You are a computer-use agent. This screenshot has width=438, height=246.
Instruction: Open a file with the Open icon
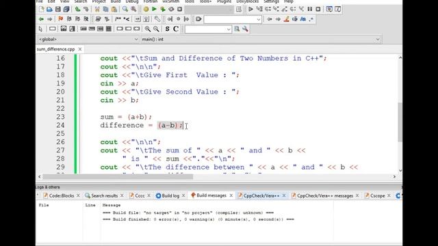49,9
